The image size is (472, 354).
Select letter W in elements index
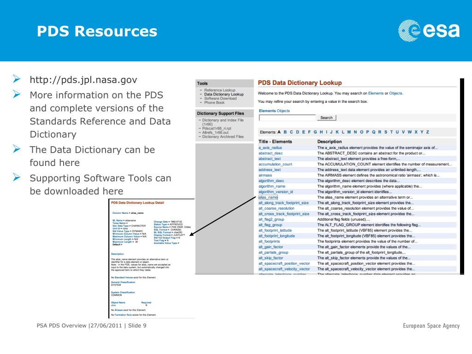pyautogui.click(x=410, y=132)
